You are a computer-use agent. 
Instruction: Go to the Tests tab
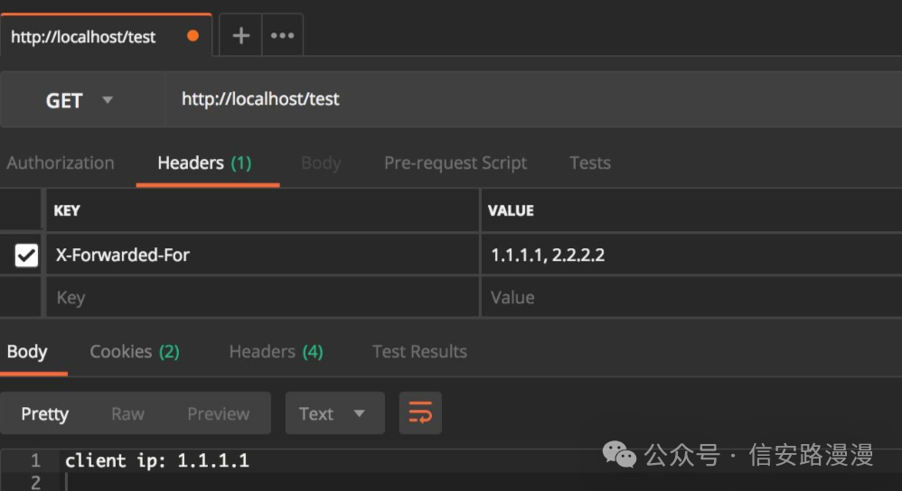[x=589, y=163]
